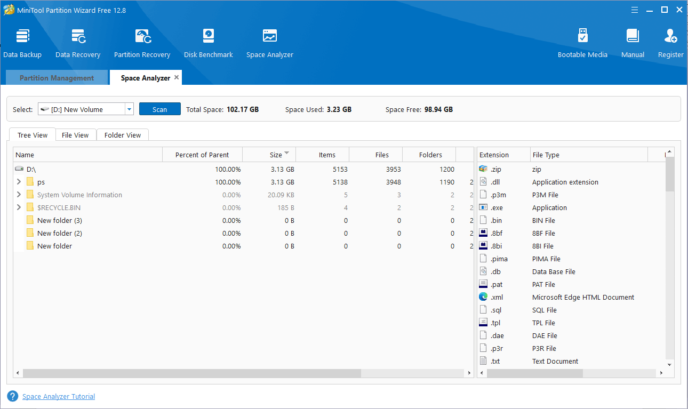The width and height of the screenshot is (688, 409).
Task: Switch to Partition Management tab
Action: 57,78
